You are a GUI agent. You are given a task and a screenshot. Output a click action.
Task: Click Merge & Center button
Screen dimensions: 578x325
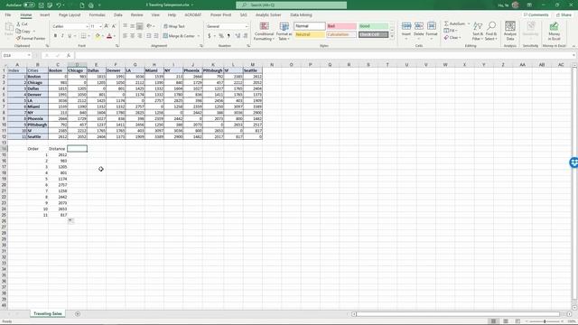[x=179, y=36]
